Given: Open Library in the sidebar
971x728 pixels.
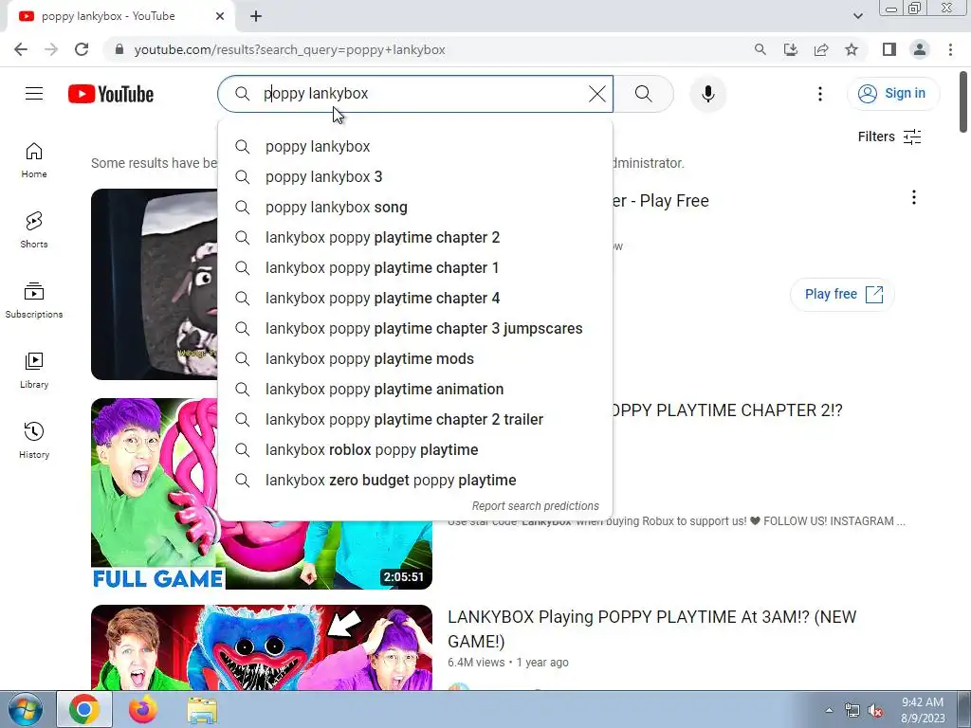Looking at the screenshot, I should coord(34,371).
